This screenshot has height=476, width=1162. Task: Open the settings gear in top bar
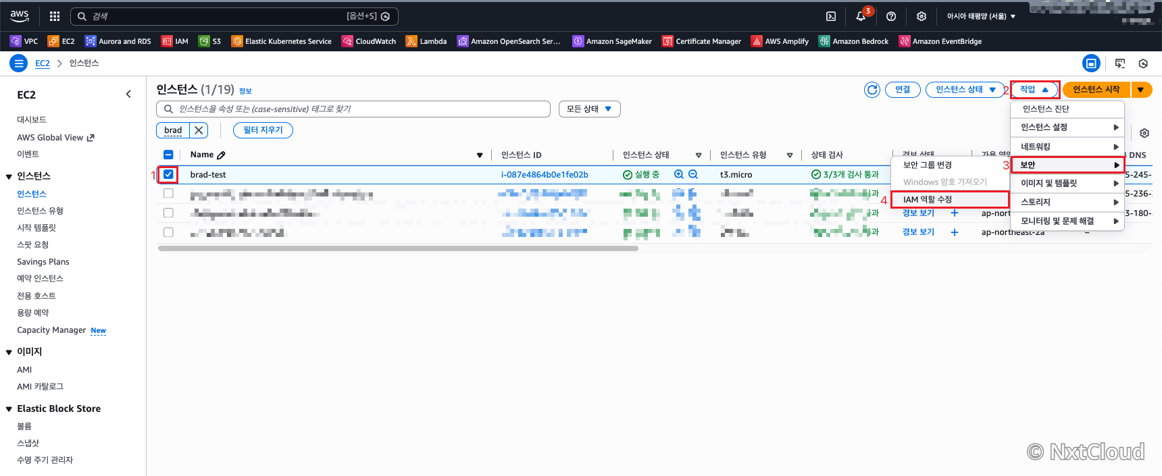[x=921, y=16]
